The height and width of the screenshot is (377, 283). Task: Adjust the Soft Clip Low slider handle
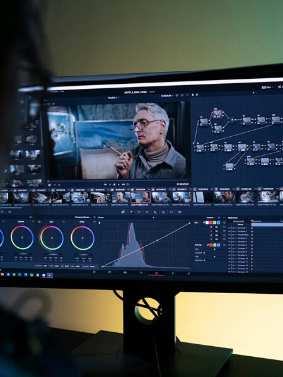[214, 249]
